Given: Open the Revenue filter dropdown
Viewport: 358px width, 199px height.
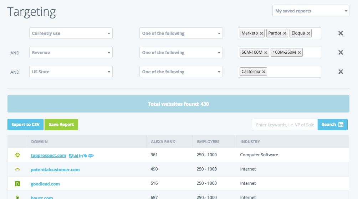Looking at the screenshot, I should click(71, 53).
